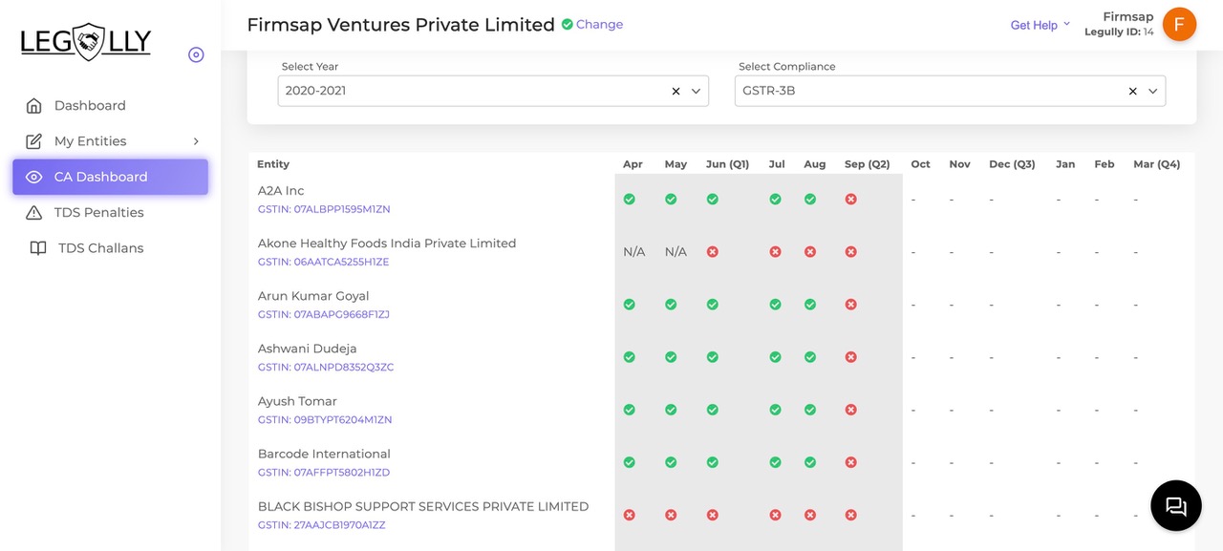The height and width of the screenshot is (551, 1223).
Task: Click Akone Healthy Foods April N/A cell
Action: point(634,252)
